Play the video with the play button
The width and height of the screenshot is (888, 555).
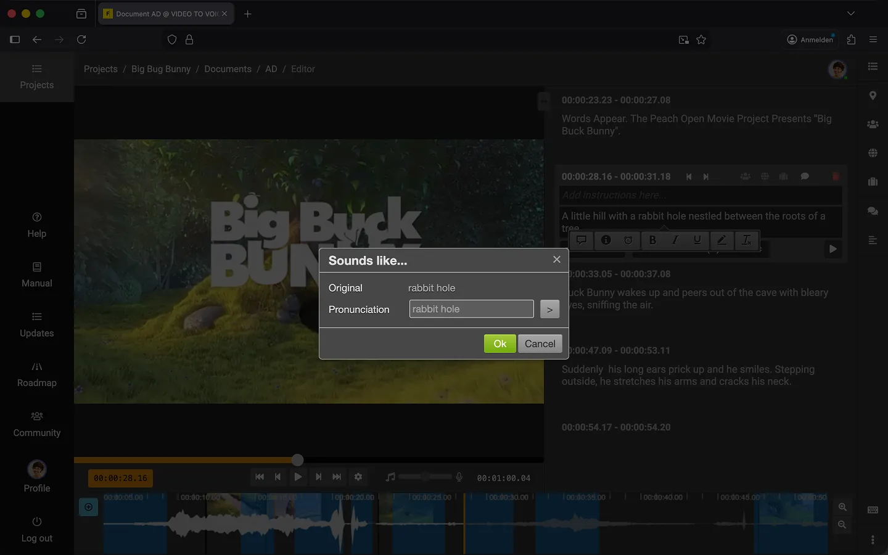[x=298, y=477]
